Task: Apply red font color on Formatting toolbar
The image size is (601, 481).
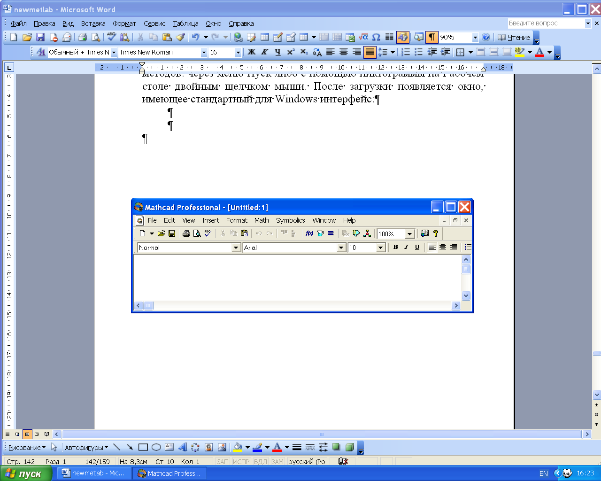Action: pos(539,52)
